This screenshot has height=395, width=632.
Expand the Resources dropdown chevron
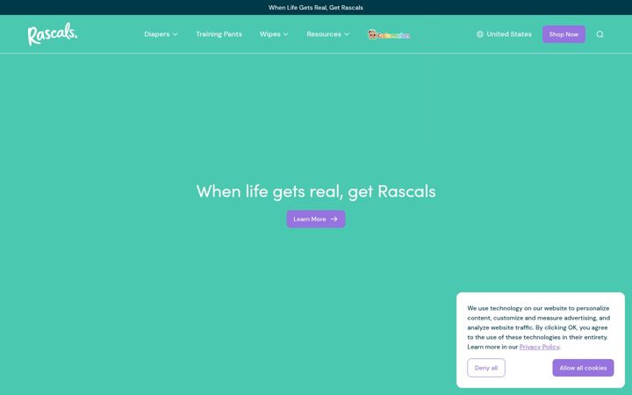tap(347, 34)
